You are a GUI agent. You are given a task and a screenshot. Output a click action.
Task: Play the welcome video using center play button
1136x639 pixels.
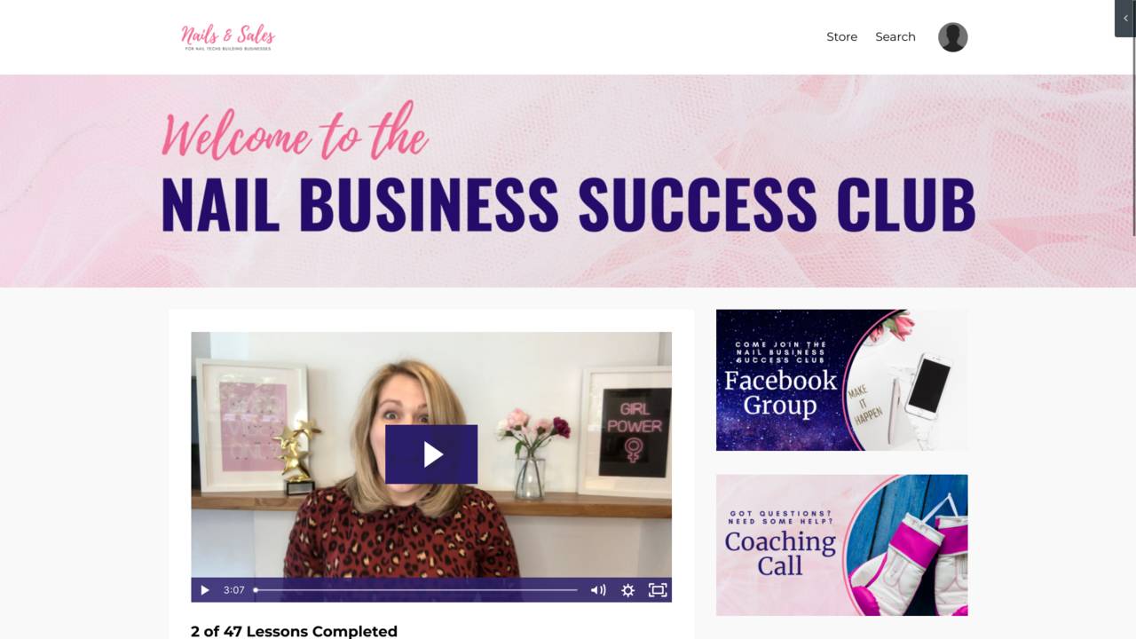click(431, 454)
